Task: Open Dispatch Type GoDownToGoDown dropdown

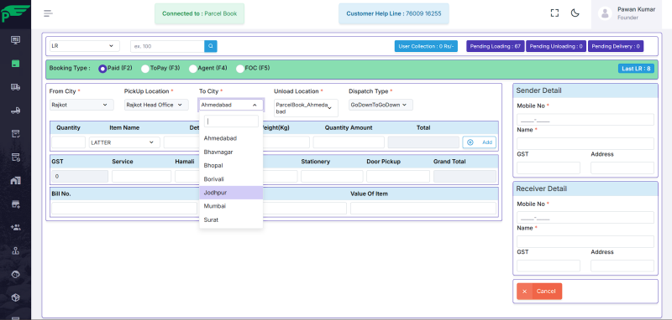Action: click(381, 105)
